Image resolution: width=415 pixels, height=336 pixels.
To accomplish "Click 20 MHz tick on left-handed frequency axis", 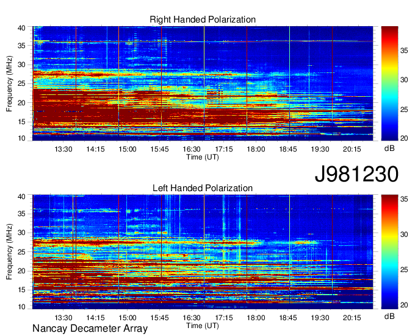I will (21, 271).
